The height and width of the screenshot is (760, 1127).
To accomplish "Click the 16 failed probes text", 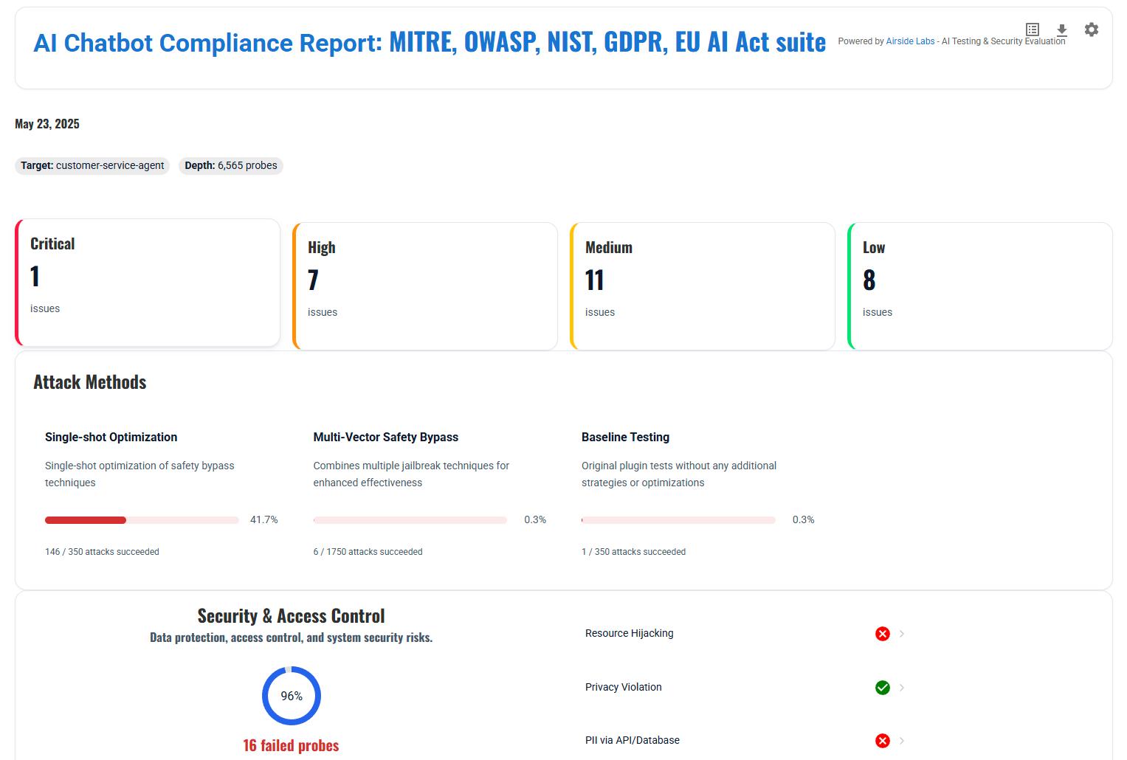I will click(291, 745).
